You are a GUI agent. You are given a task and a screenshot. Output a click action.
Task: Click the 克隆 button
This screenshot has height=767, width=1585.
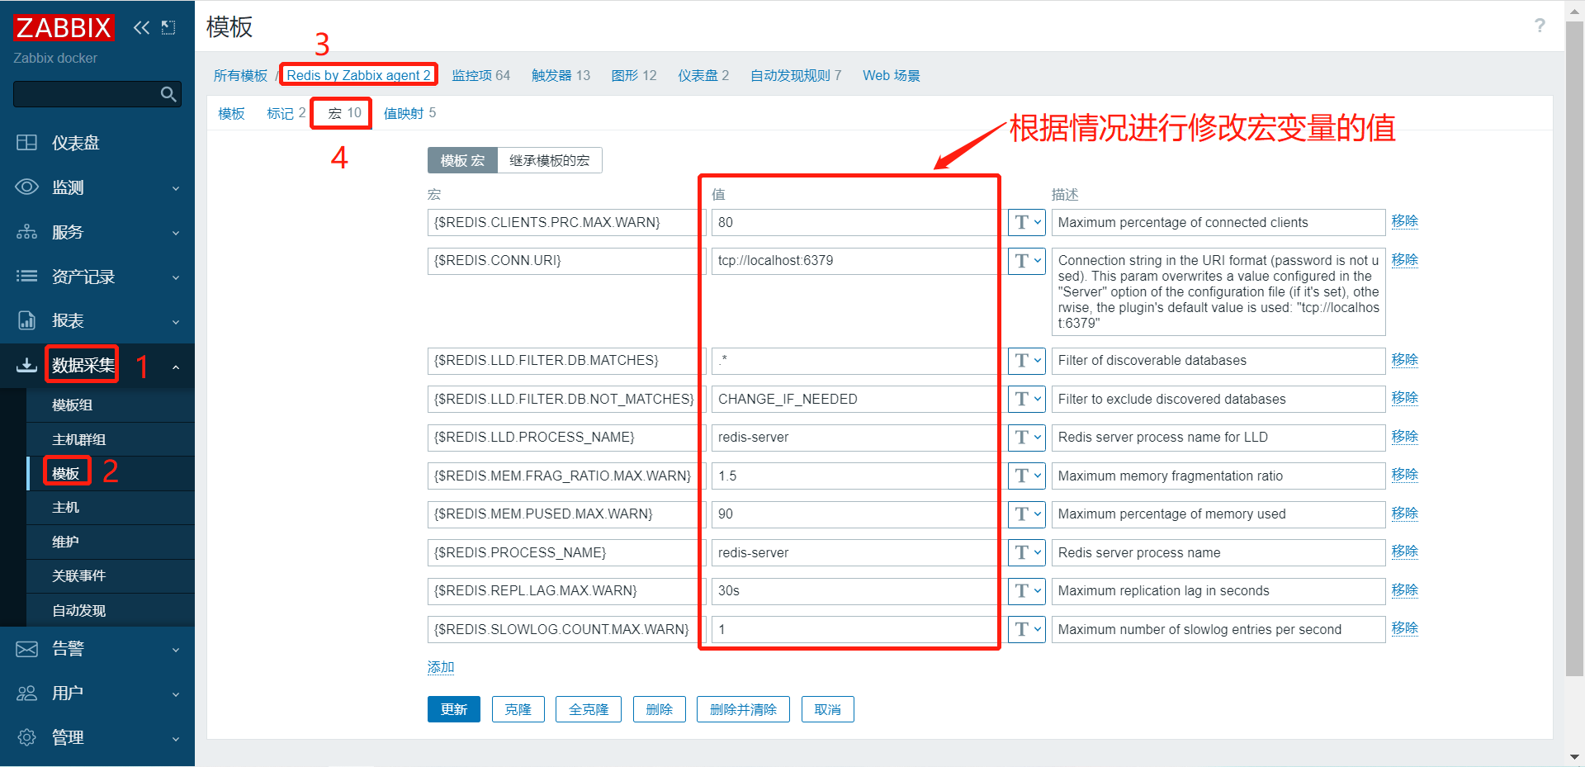[x=518, y=709]
